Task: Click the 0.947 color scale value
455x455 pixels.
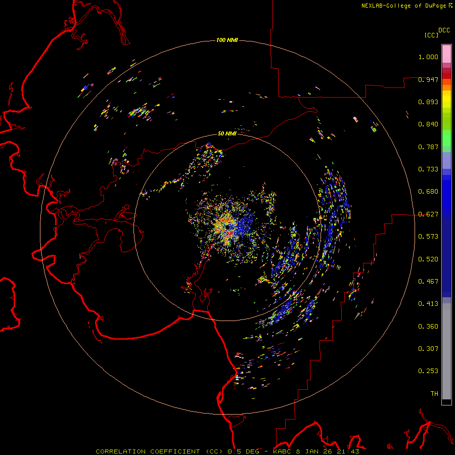Action: pos(428,79)
